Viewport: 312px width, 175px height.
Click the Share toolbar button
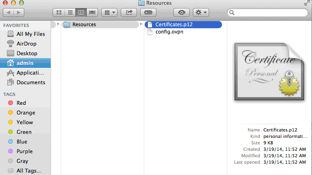coord(129,12)
